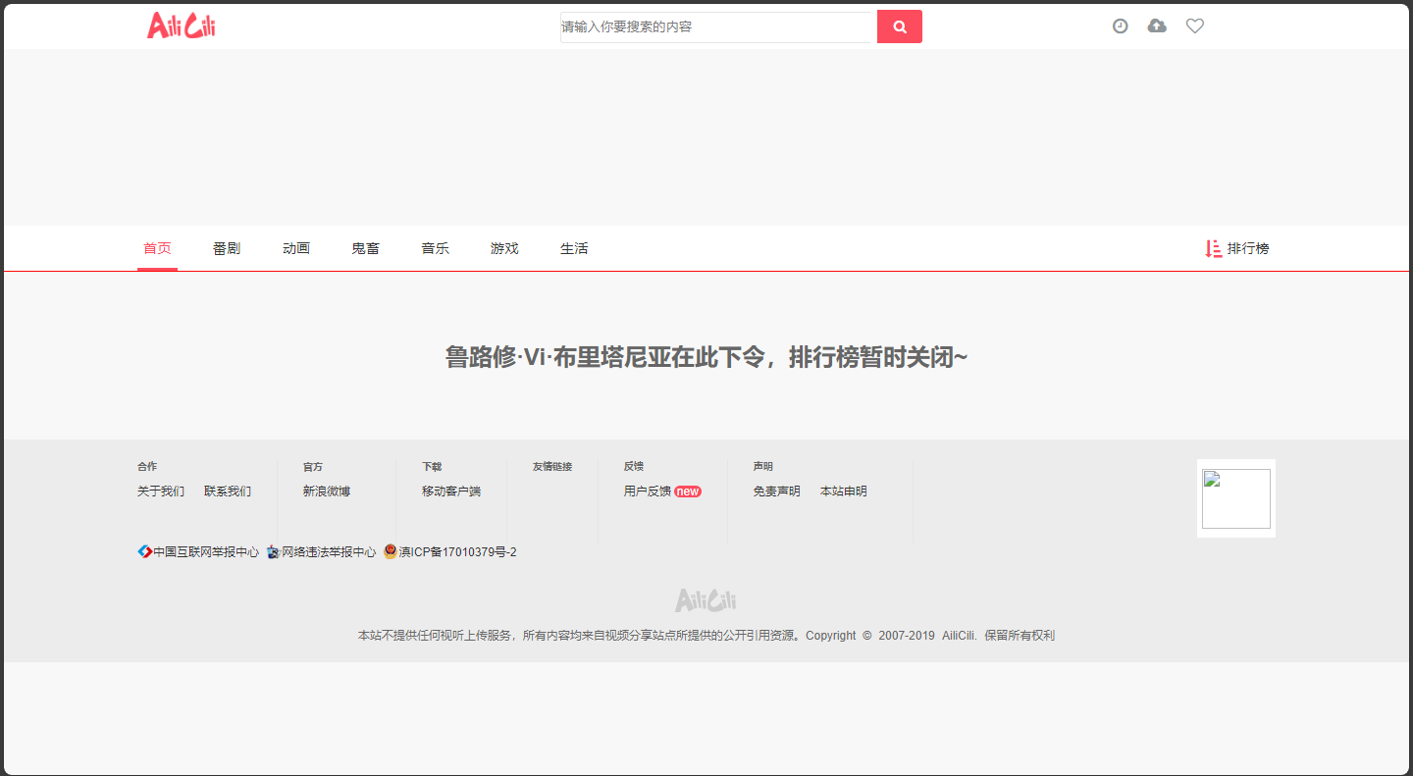This screenshot has width=1413, height=776.
Task: Click the cloud upload icon
Action: pos(1157,26)
